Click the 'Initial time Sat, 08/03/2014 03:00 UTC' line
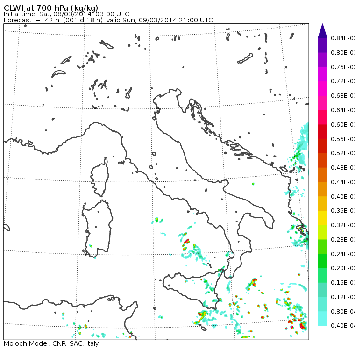The image size is (355, 350). coord(66,14)
